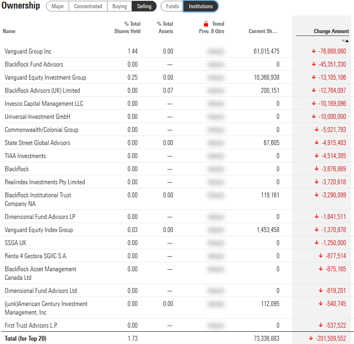Click the red down arrow beside -537,522
The height and width of the screenshot is (344, 354).
coord(320,325)
